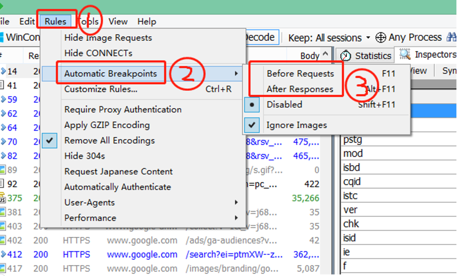Select session row 62
Viewport: 458px width, 276px height.
tap(20, 114)
